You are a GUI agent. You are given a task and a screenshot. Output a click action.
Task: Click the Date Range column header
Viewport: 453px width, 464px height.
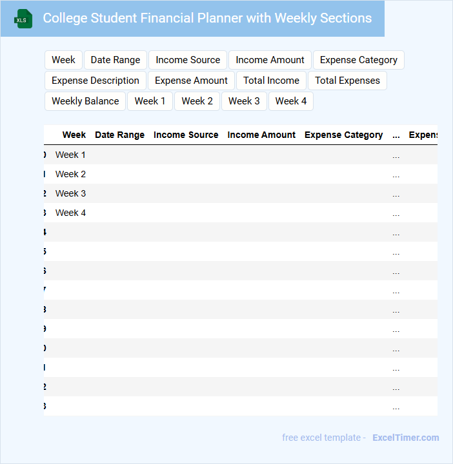coord(119,135)
